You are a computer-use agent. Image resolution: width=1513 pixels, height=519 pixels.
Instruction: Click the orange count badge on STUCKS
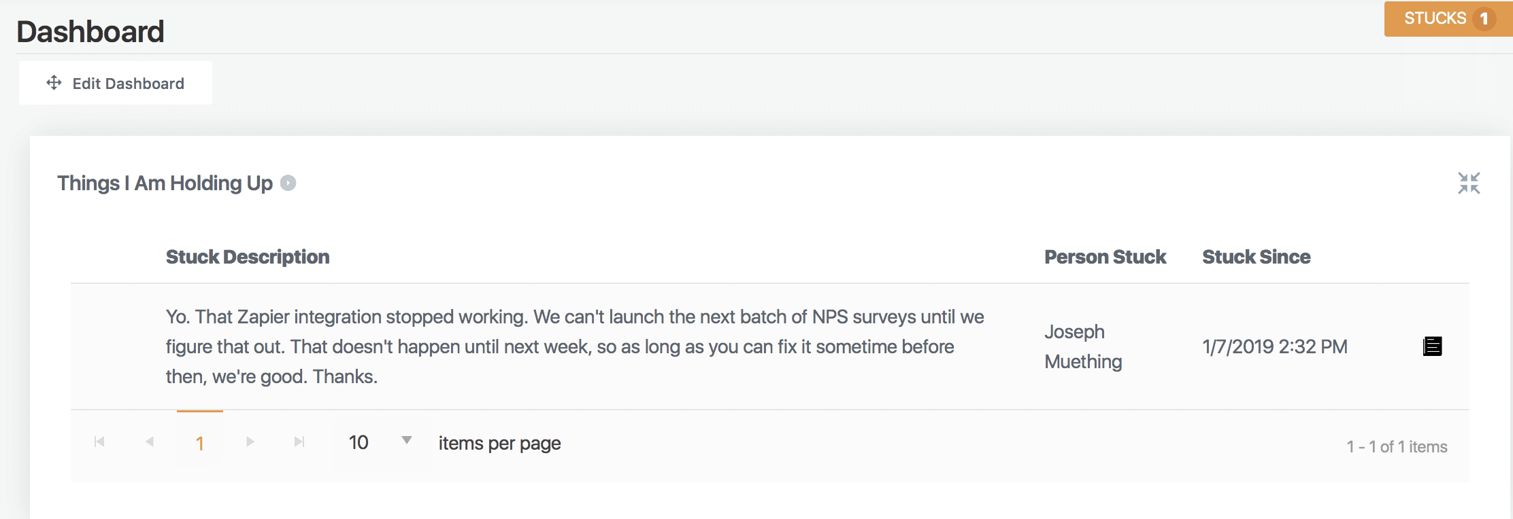[x=1484, y=19]
